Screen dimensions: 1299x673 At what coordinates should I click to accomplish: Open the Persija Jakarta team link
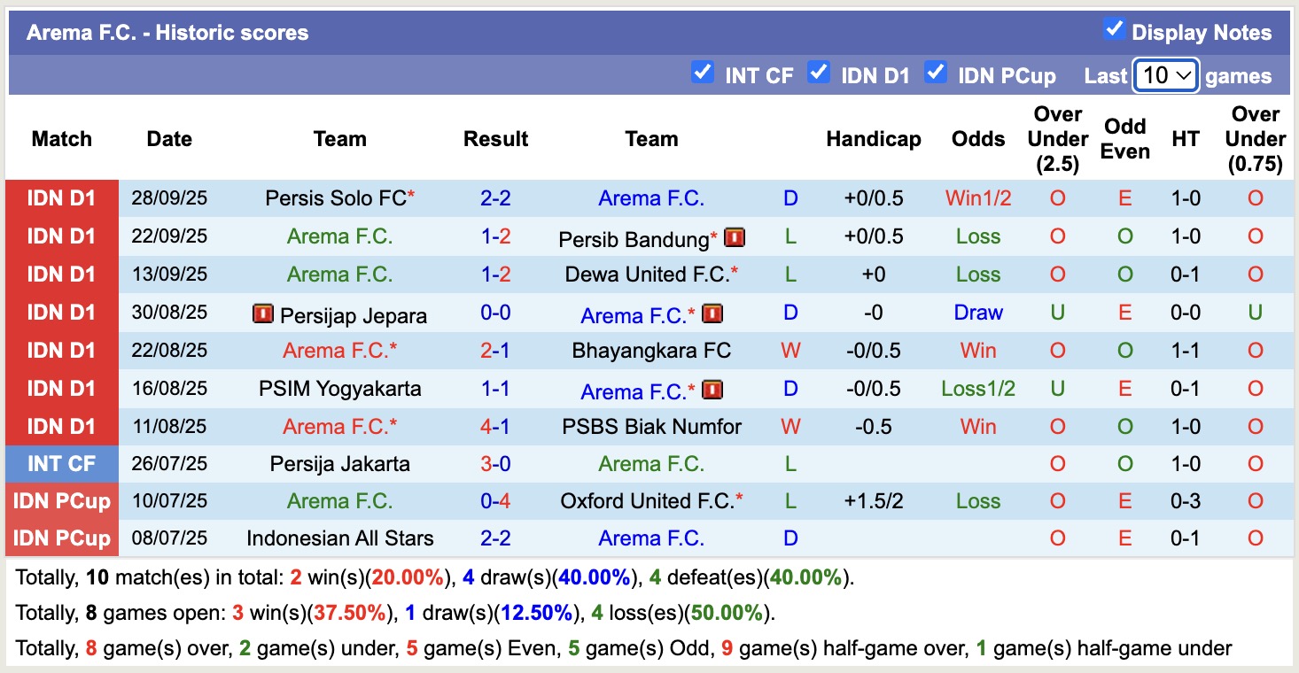(340, 464)
